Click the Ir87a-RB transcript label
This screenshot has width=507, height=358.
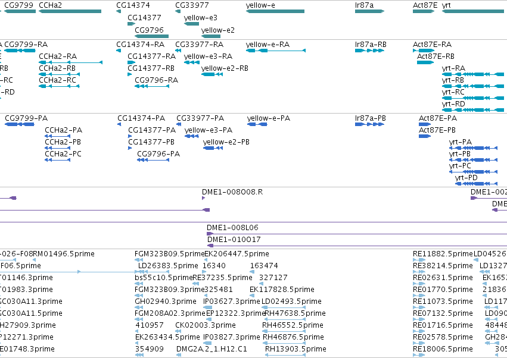[371, 44]
